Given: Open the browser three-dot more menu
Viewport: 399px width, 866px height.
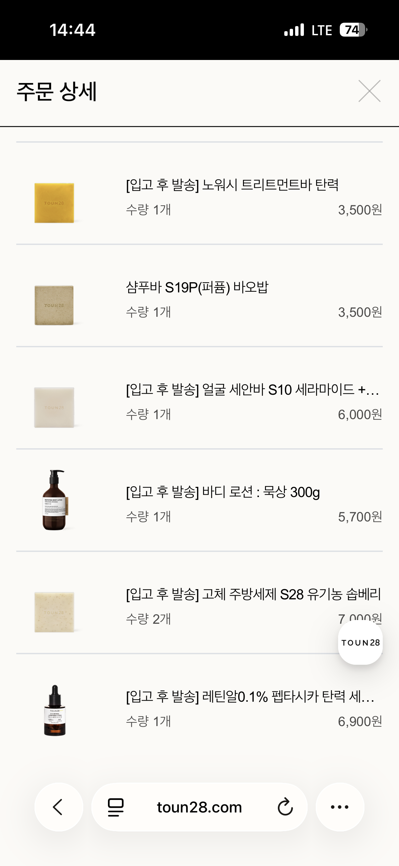Looking at the screenshot, I should pos(340,807).
